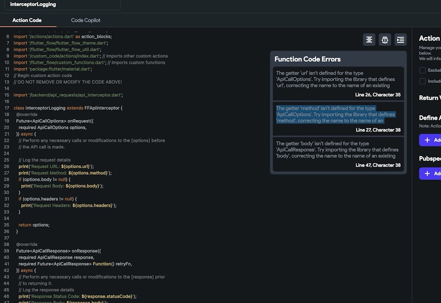
Task: Click the indent code toolbar icon
Action: tap(400, 39)
